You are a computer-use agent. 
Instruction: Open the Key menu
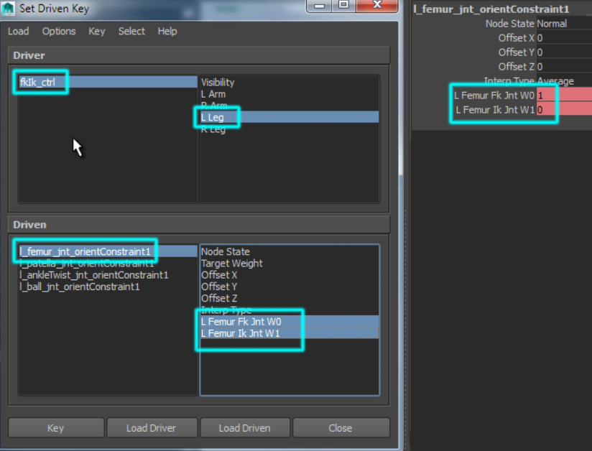[97, 32]
